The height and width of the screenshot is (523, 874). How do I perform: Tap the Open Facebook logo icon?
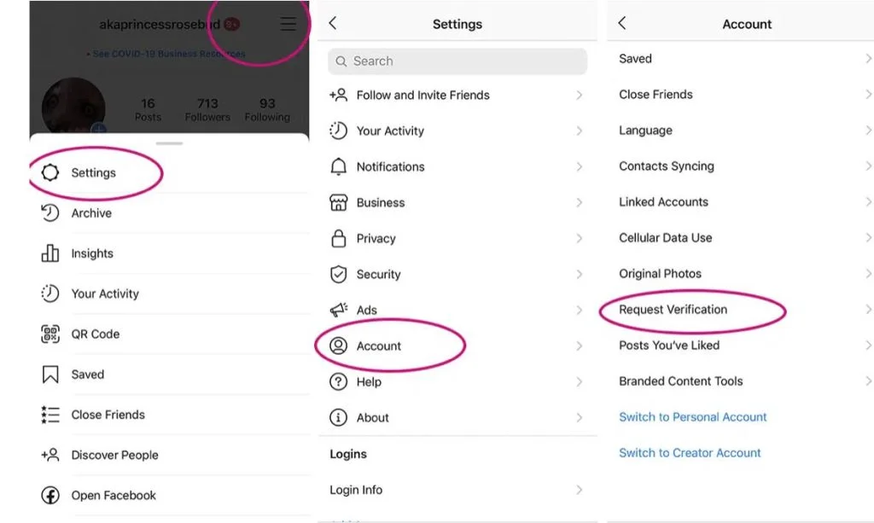click(50, 495)
